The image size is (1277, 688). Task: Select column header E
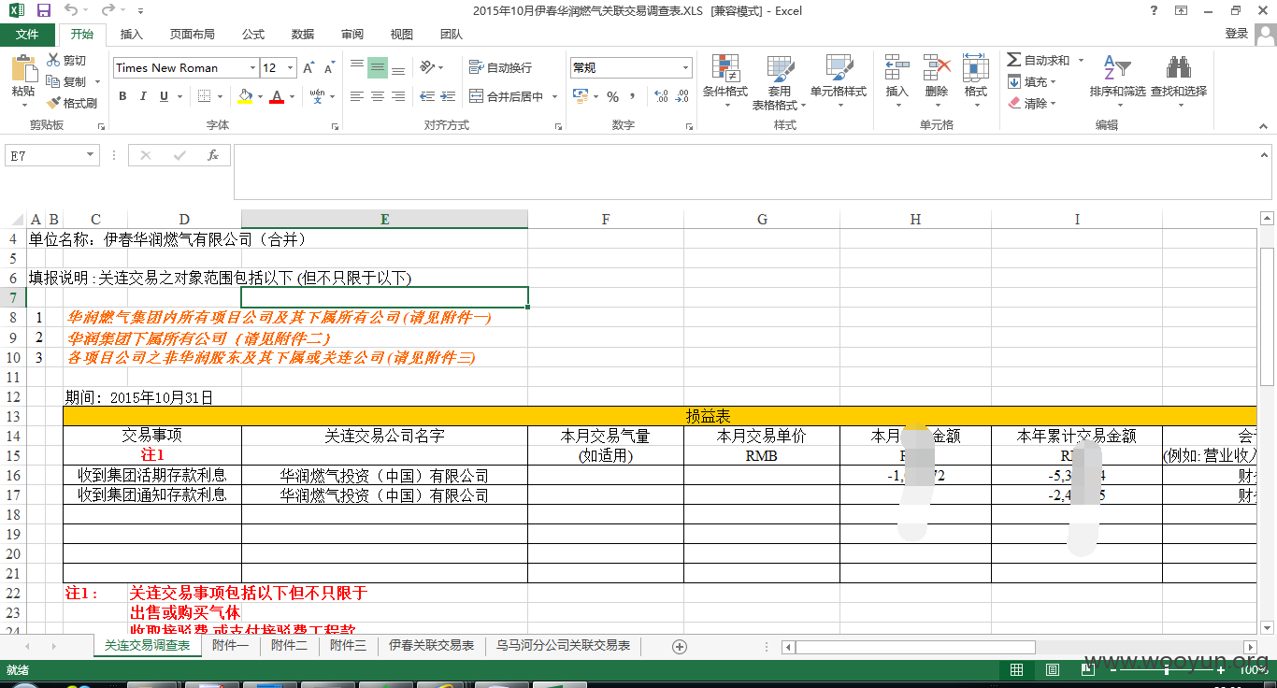click(384, 220)
